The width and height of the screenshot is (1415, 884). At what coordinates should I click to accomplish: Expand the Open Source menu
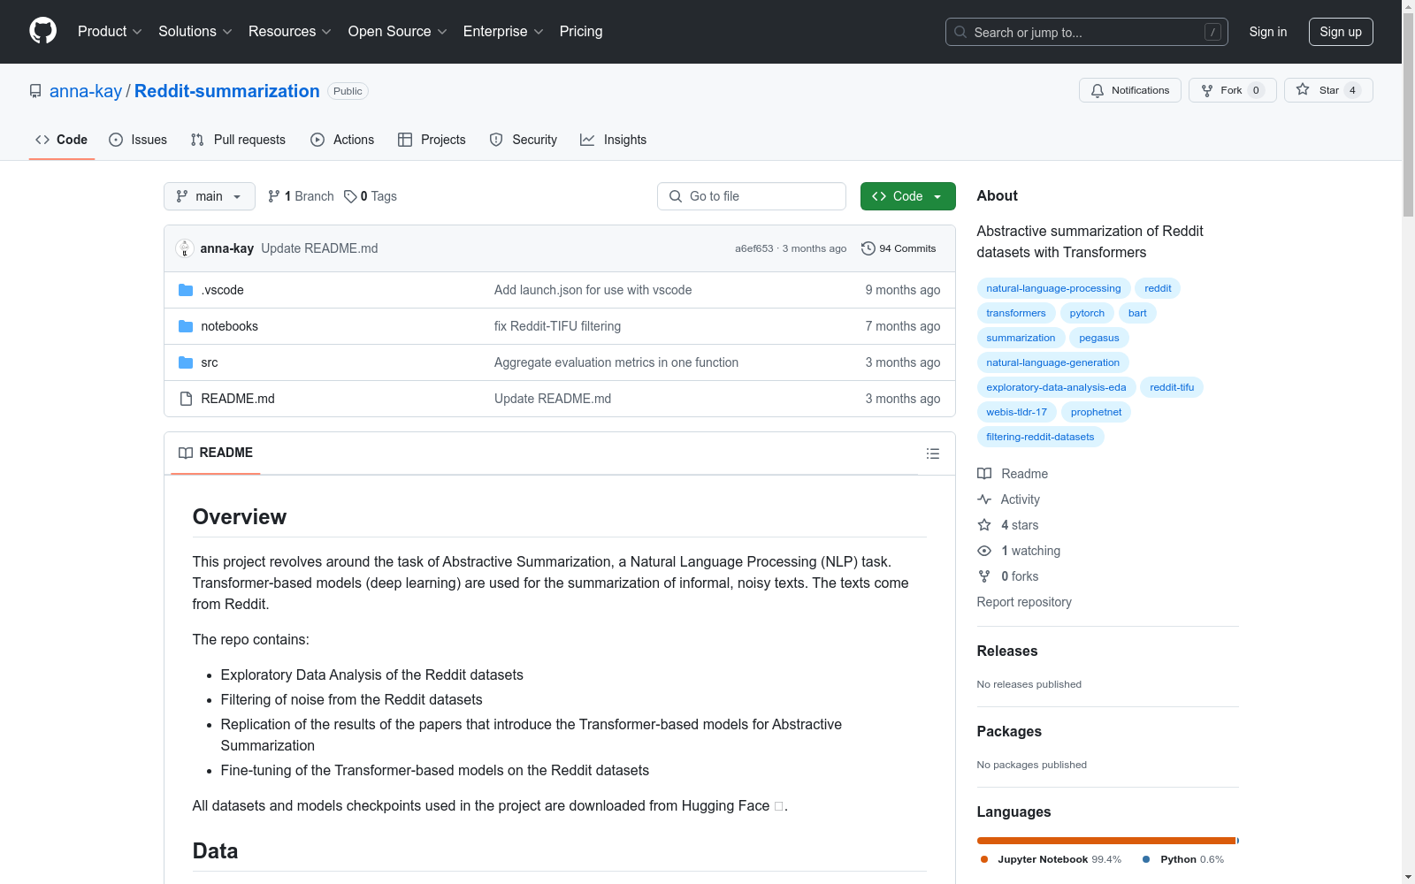pos(398,32)
